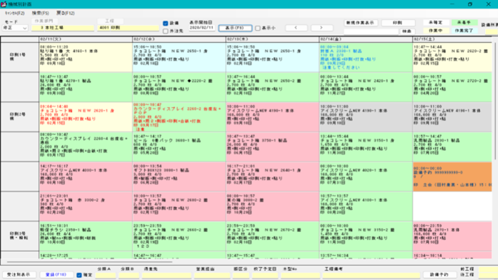The height and width of the screenshot is (280, 498).
Task: Click the 作業中 legend swatch
Action: tap(435, 31)
